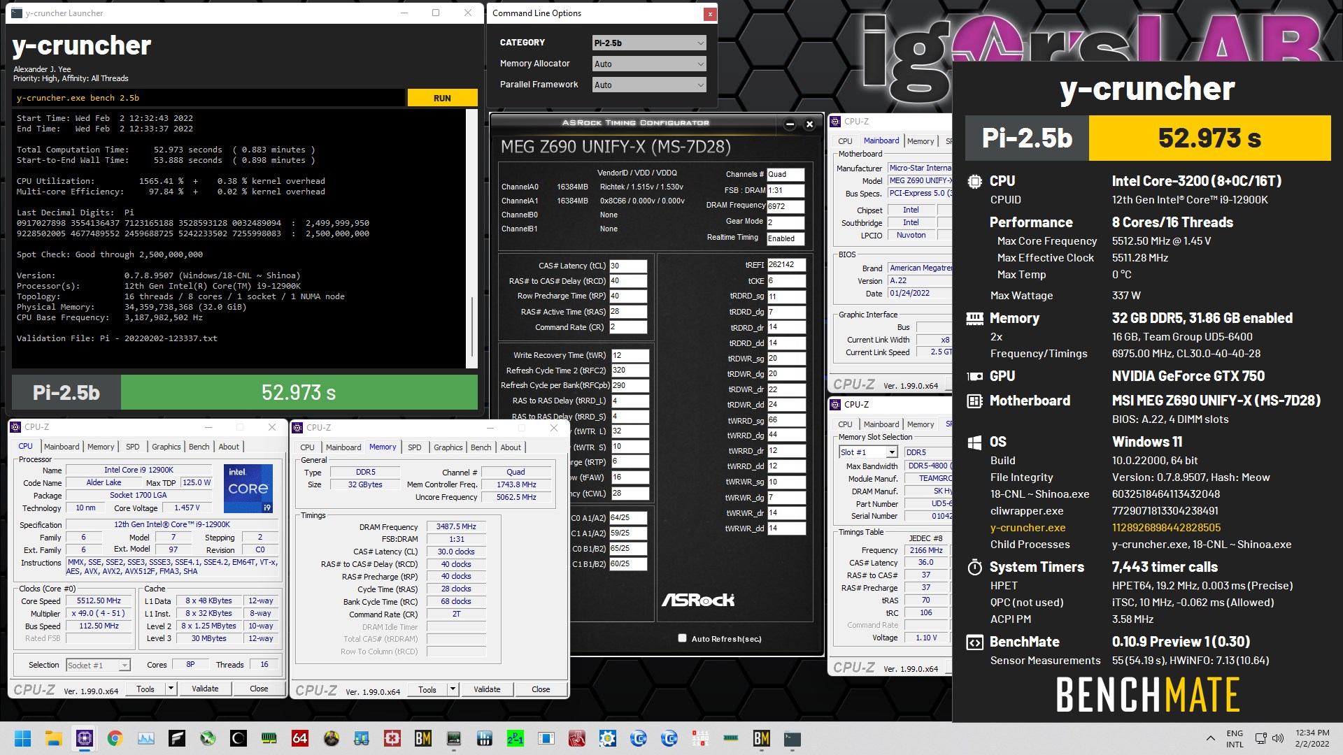Expand the Memory Allocator dropdown
The height and width of the screenshot is (755, 1343).
648,64
